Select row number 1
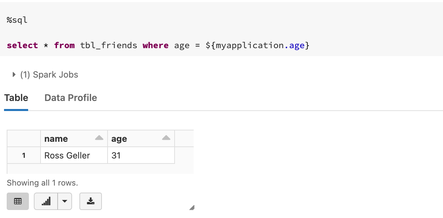443x218 pixels. [24, 155]
